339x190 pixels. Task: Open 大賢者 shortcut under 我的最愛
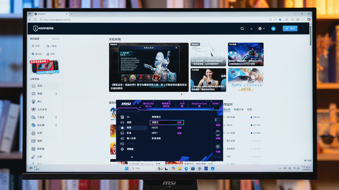(x=51, y=46)
